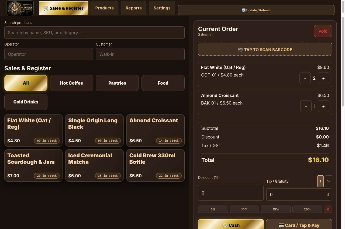Image resolution: width=345 pixels, height=229 pixels.
Task: Click the page vertical scrollbar
Action: (343, 62)
